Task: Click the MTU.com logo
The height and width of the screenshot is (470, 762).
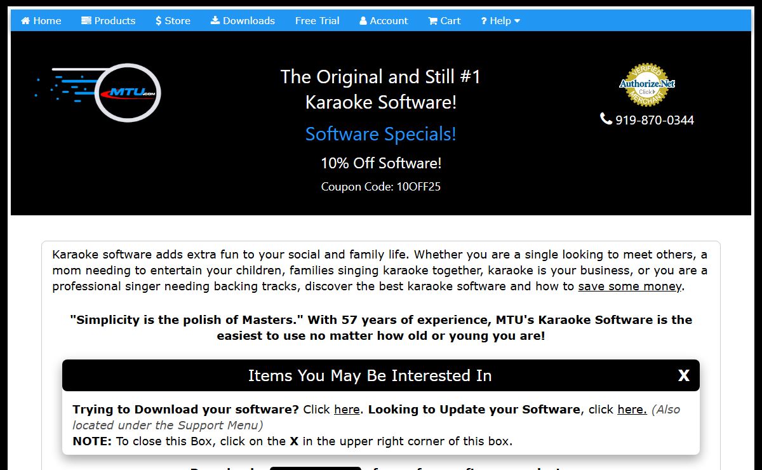Action: (x=97, y=92)
